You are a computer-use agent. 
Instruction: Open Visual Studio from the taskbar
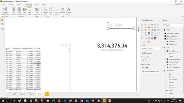point(31,101)
